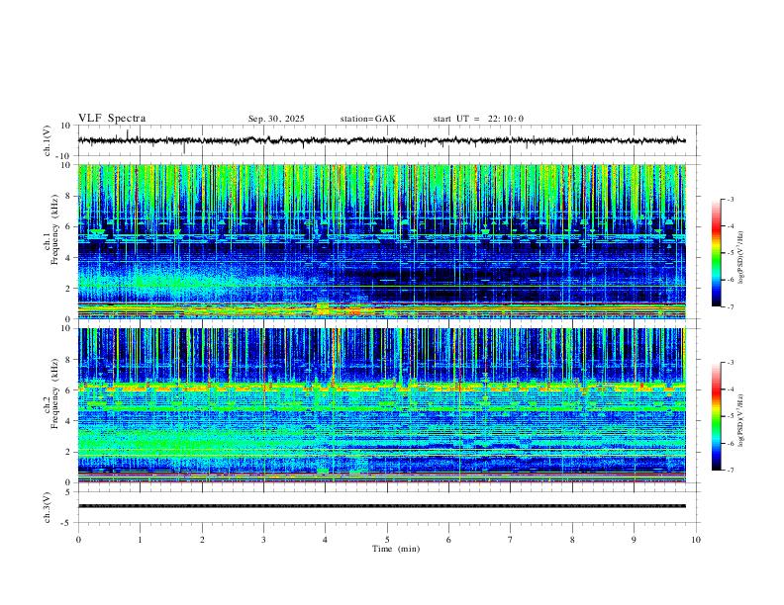Click time-axis end tick label "10"
This screenshot has height=605, width=784.
696,540
